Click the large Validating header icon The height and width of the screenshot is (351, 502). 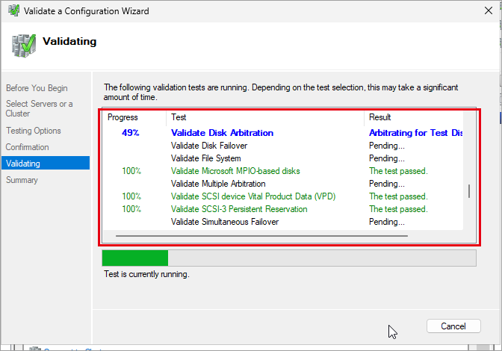24,46
